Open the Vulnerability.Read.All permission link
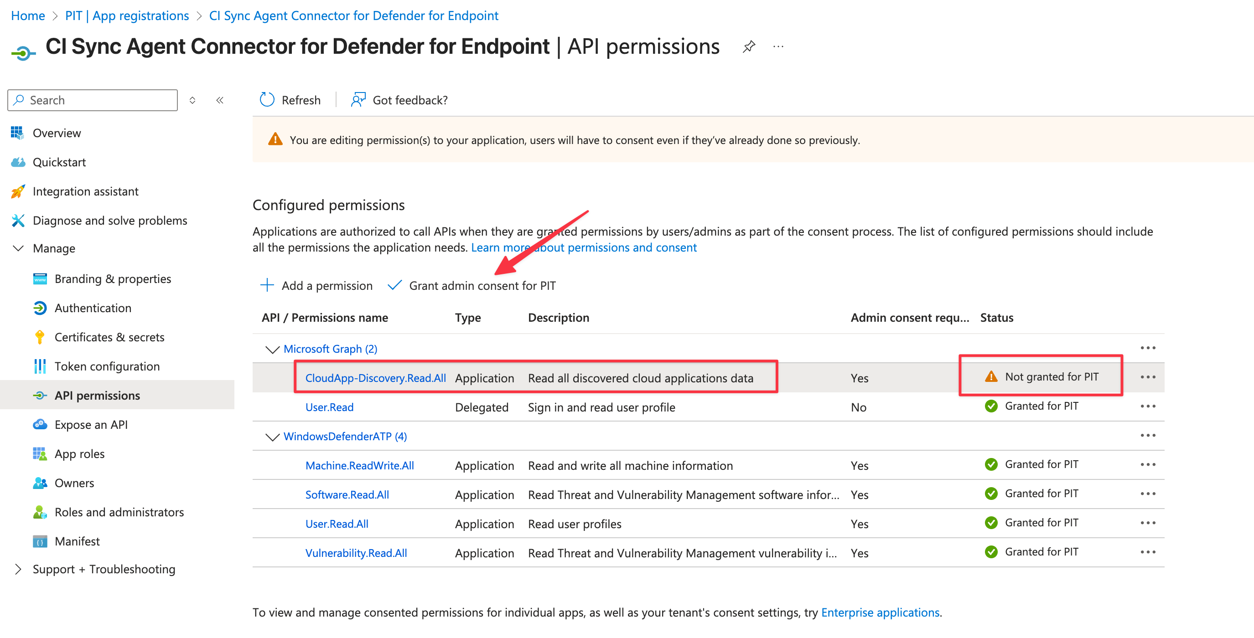The height and width of the screenshot is (638, 1254). point(356,553)
